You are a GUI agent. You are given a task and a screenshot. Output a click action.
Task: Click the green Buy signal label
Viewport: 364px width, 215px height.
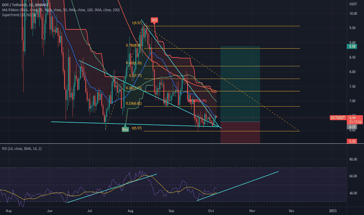point(125,129)
